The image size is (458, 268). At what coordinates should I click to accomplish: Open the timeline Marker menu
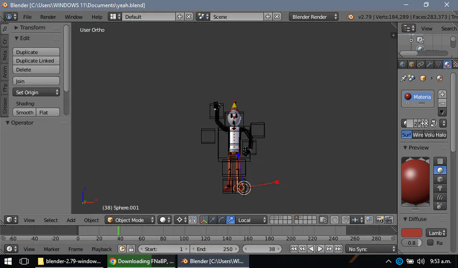pyautogui.click(x=52, y=249)
